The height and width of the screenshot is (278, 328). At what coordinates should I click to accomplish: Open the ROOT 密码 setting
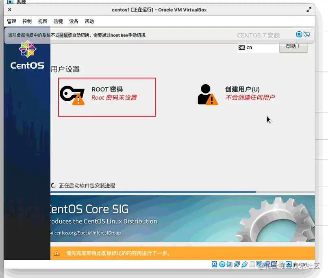107,97
